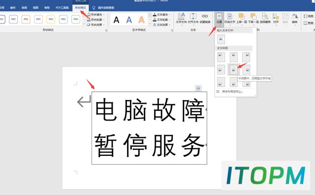The image size is (315, 195).
Task: Click the 下移一层 send backward icon
Action: (x=253, y=19)
